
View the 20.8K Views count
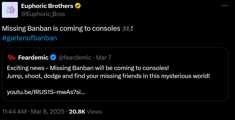77,111
